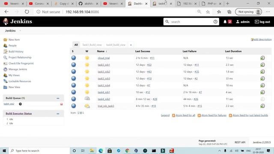Click the taskbar search box
274x154 pixels.
[39, 151]
